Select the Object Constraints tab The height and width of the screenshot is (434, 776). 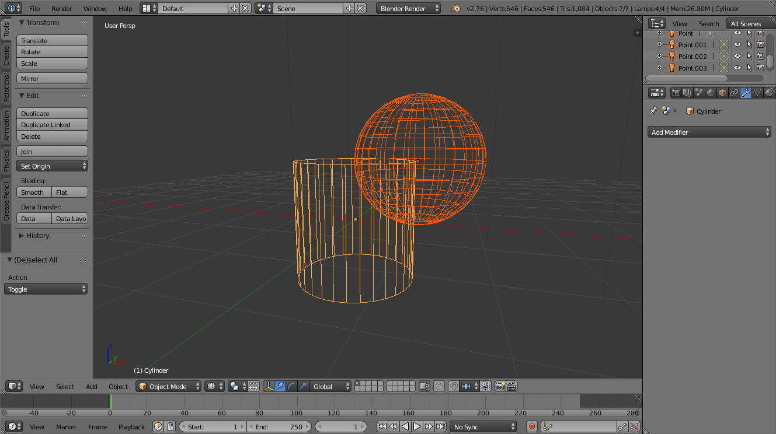point(734,92)
